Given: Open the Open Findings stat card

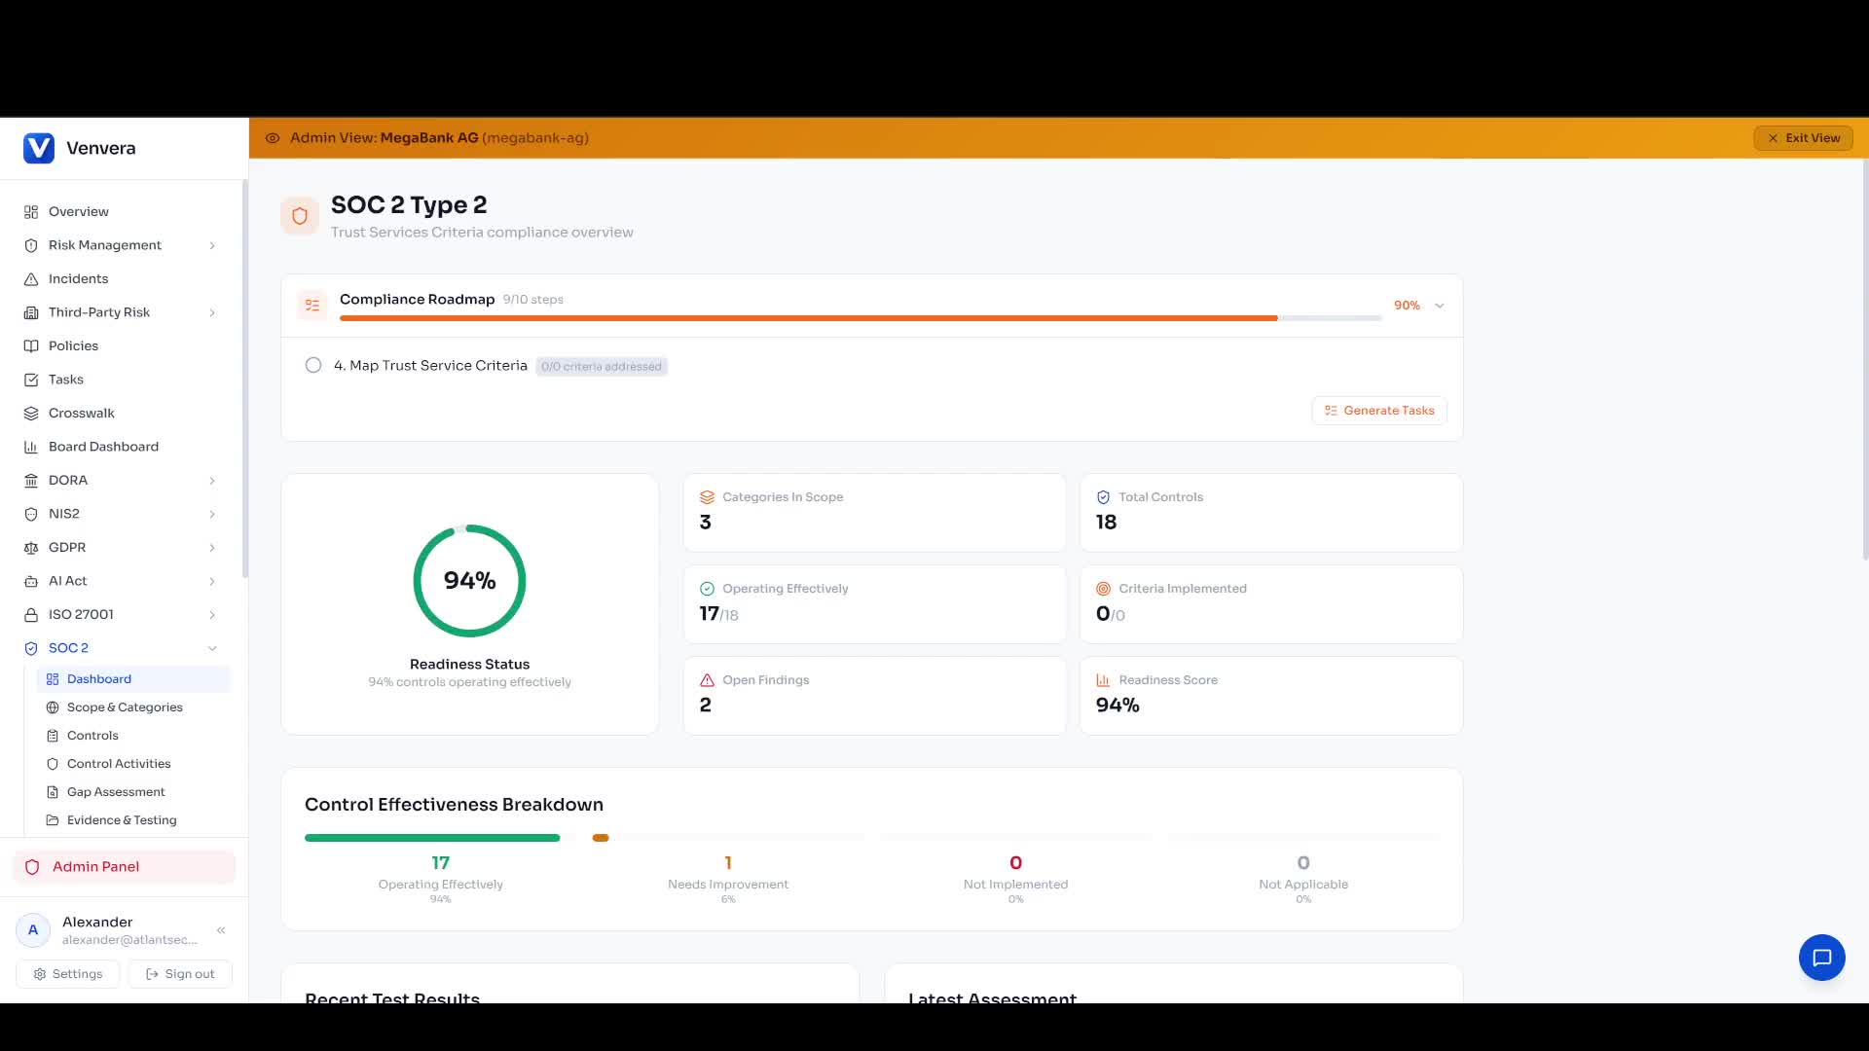Looking at the screenshot, I should coord(874,695).
